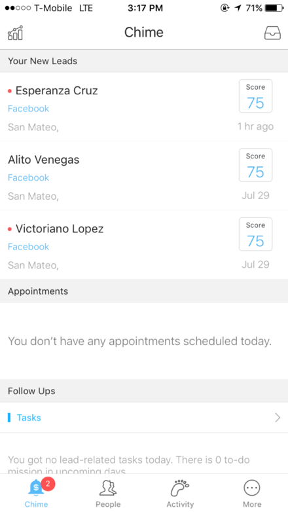Open the Tasks follow-up row
The image size is (288, 512).
144,418
